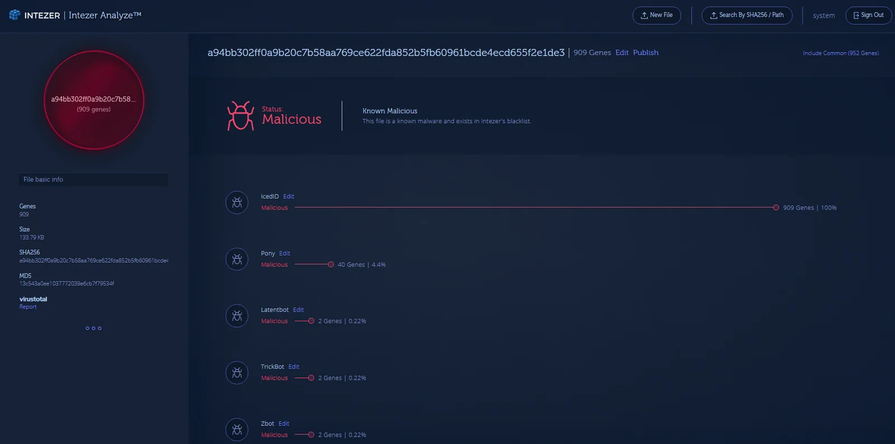Open the virustotal Report link
The image size is (895, 444).
(x=28, y=307)
